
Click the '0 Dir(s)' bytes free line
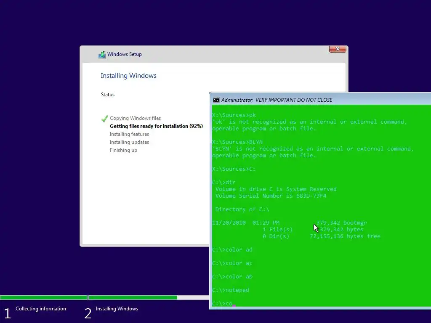[321, 236]
